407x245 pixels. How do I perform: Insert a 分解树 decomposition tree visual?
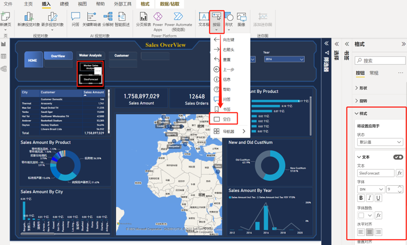tap(108, 18)
